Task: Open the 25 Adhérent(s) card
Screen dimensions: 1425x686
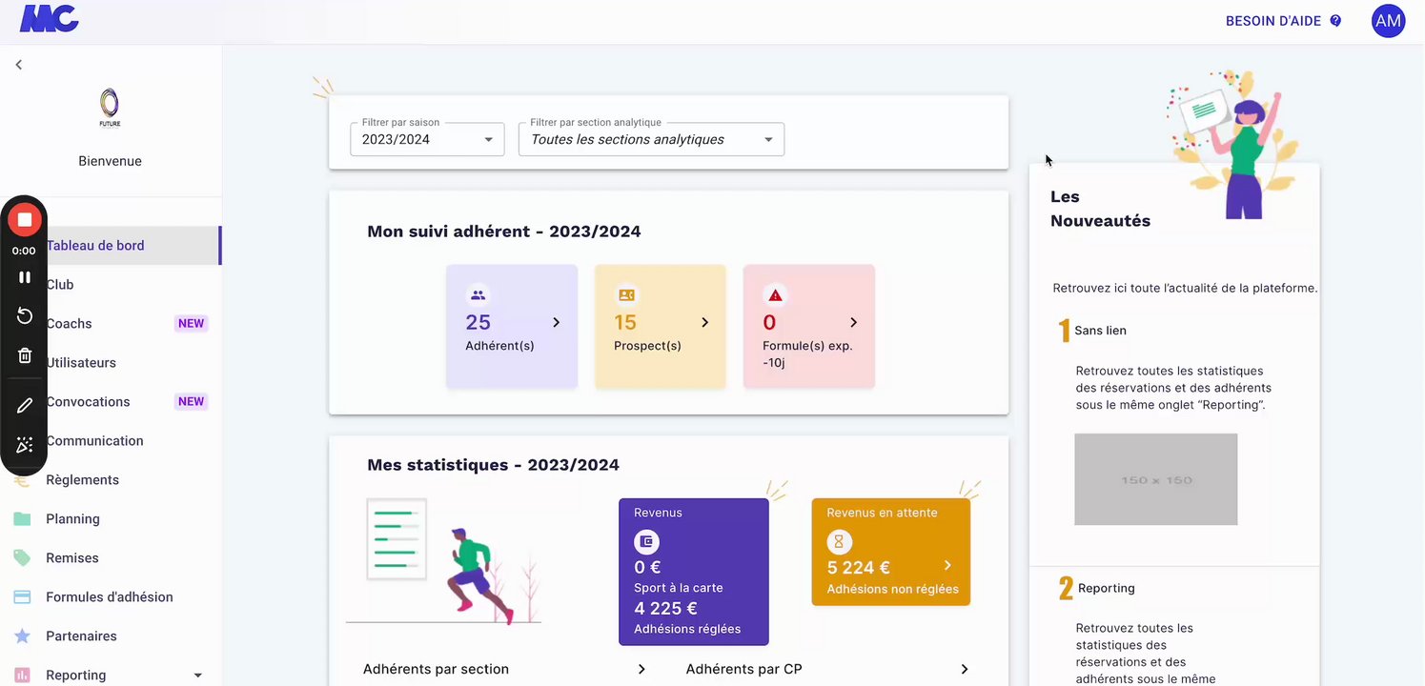Action: point(512,326)
